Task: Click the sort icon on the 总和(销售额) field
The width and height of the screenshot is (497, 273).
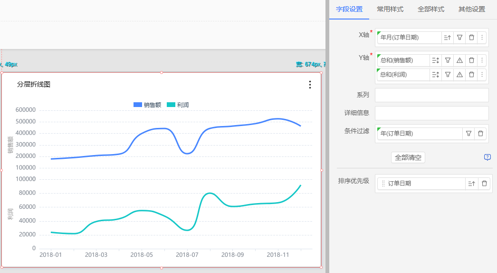Action: 435,60
